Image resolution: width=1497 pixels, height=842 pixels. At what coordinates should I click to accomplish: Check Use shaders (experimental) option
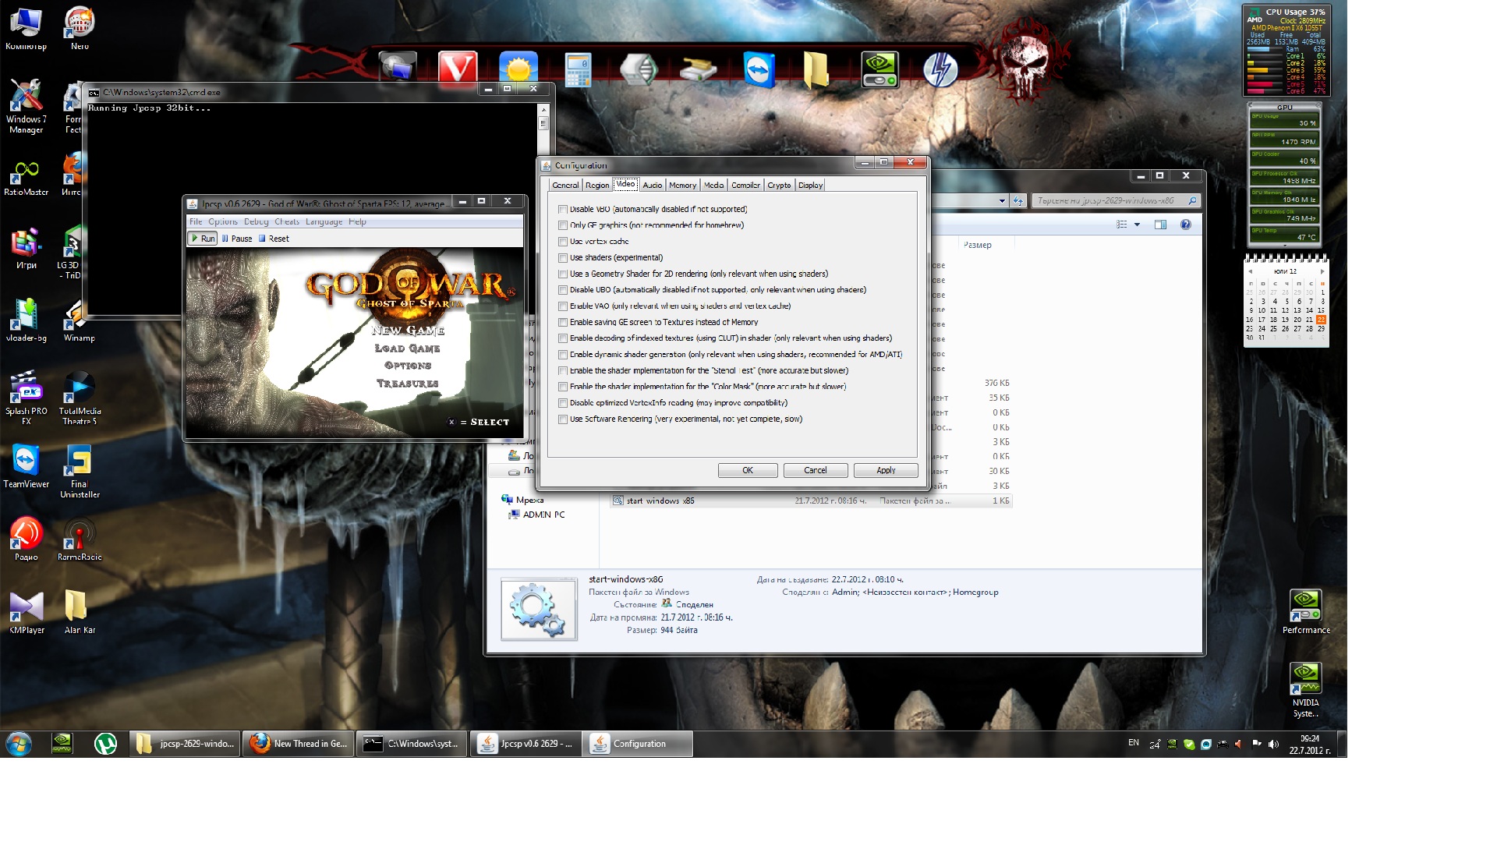point(563,258)
